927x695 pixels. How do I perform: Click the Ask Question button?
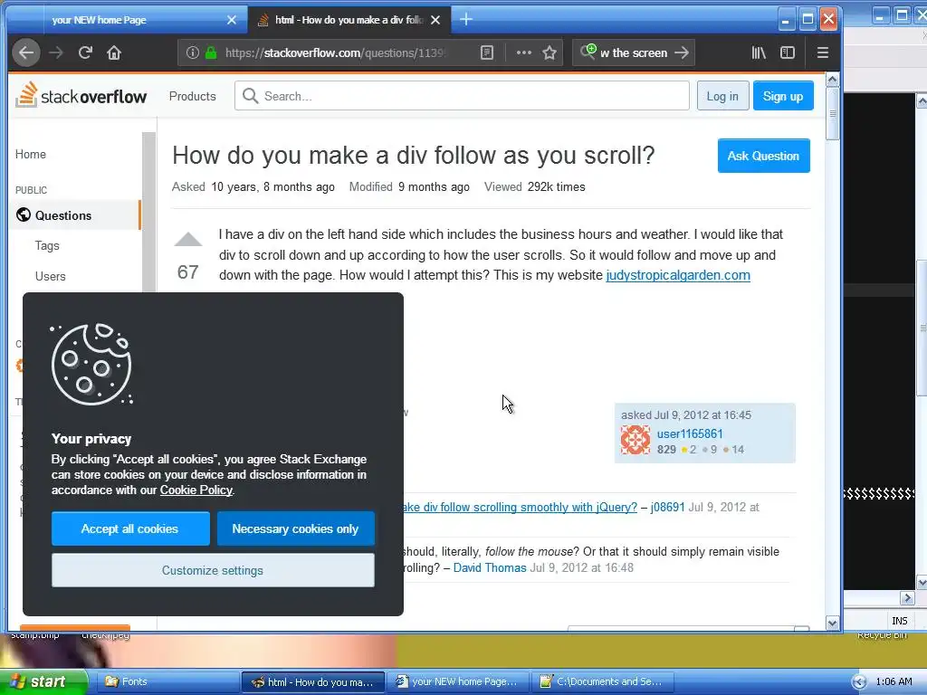click(763, 156)
